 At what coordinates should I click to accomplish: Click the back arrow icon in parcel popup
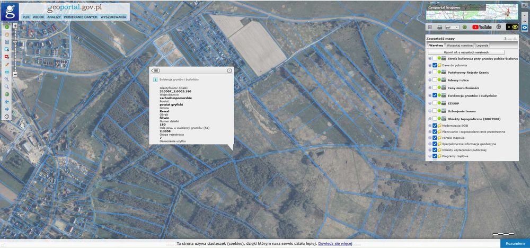click(155, 70)
